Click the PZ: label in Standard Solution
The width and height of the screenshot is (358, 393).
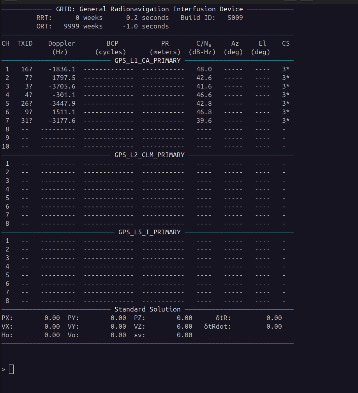coord(140,318)
